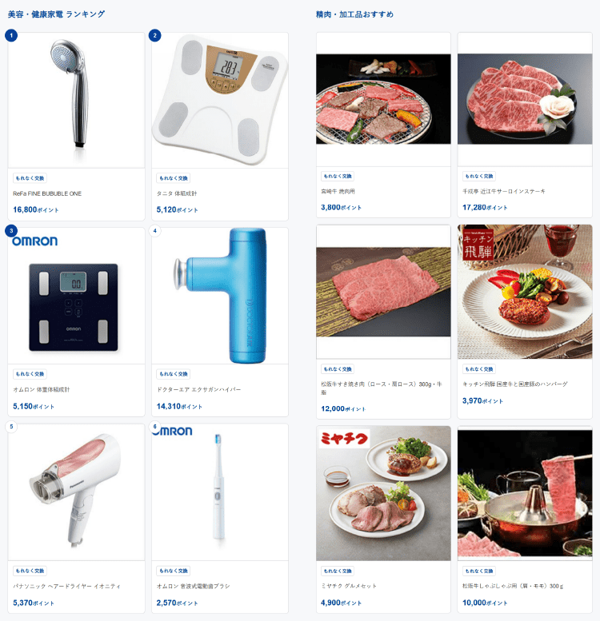
Task: Open the パナソニック ヘアードライヤー イオニティ link
Action: pyautogui.click(x=66, y=586)
